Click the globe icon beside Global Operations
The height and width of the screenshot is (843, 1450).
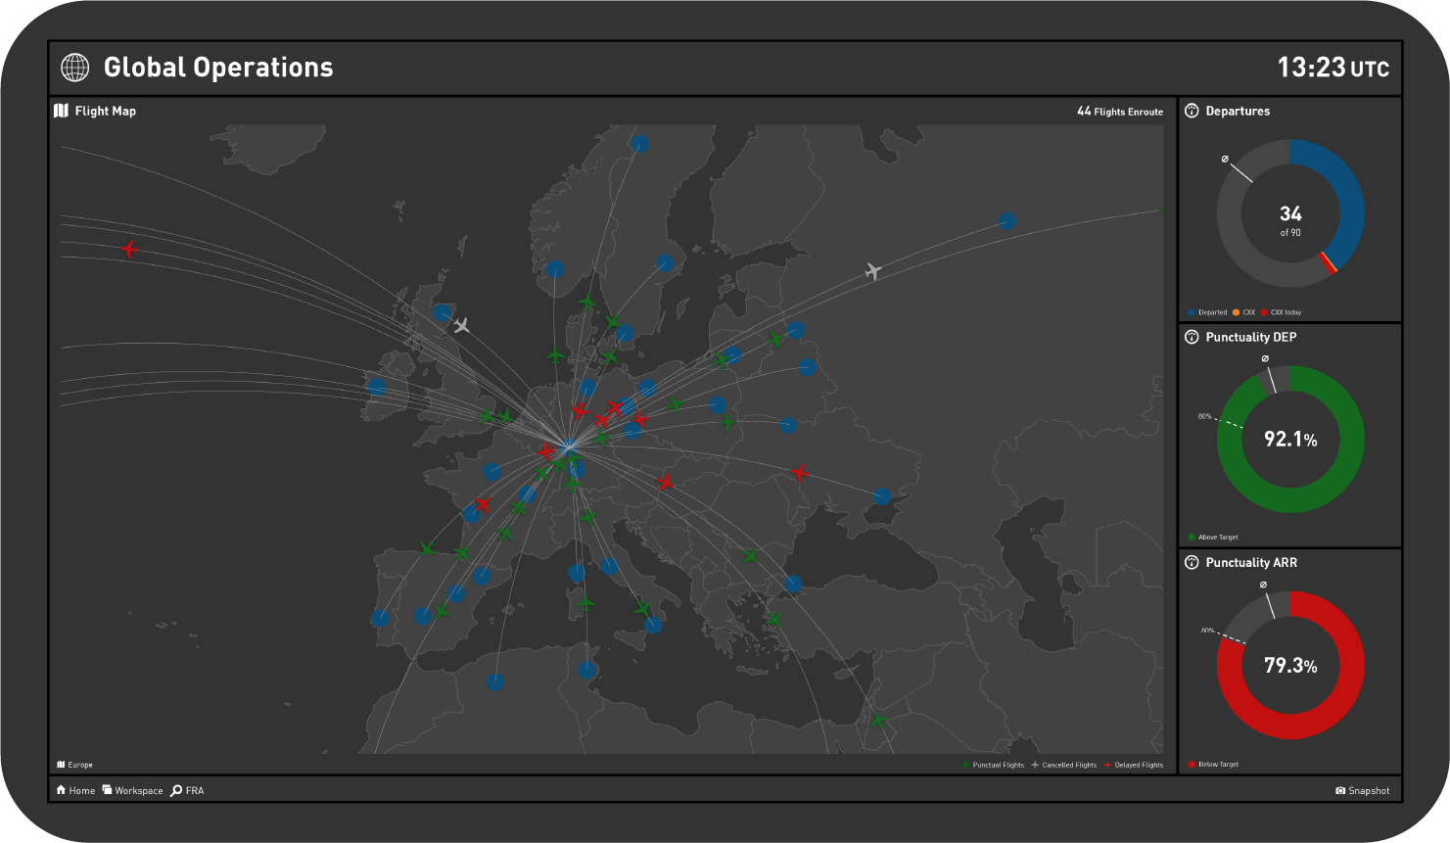[74, 68]
